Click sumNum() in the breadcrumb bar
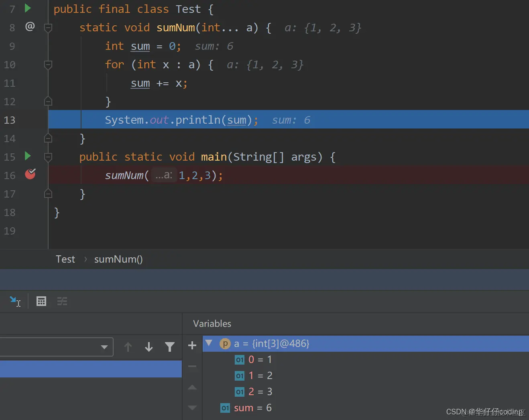 point(118,259)
